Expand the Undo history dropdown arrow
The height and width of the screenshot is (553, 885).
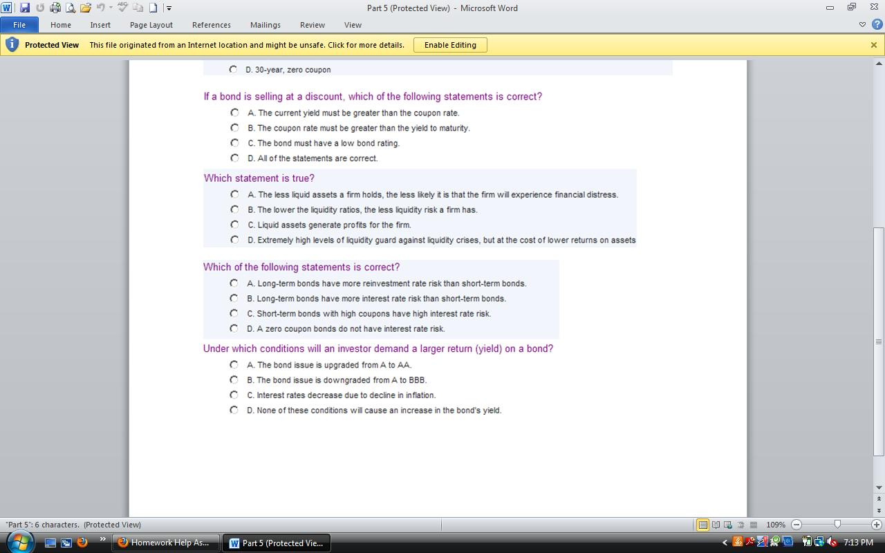coord(111,8)
